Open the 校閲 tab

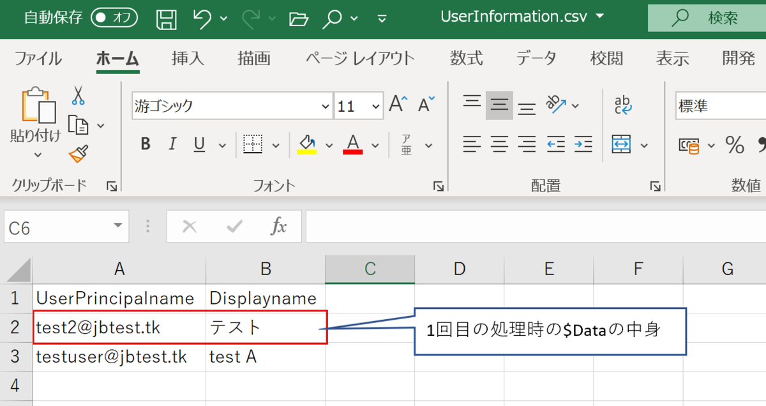click(x=606, y=59)
